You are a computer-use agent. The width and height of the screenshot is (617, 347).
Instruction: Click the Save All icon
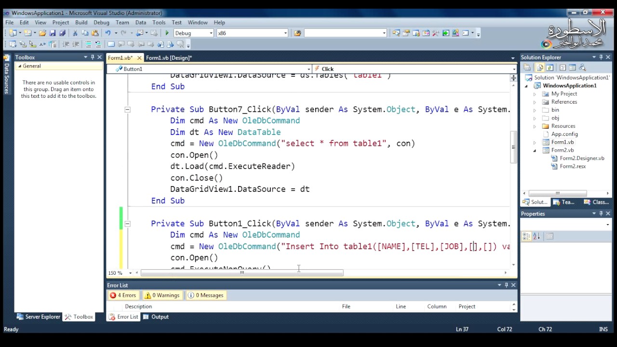pyautogui.click(x=62, y=33)
